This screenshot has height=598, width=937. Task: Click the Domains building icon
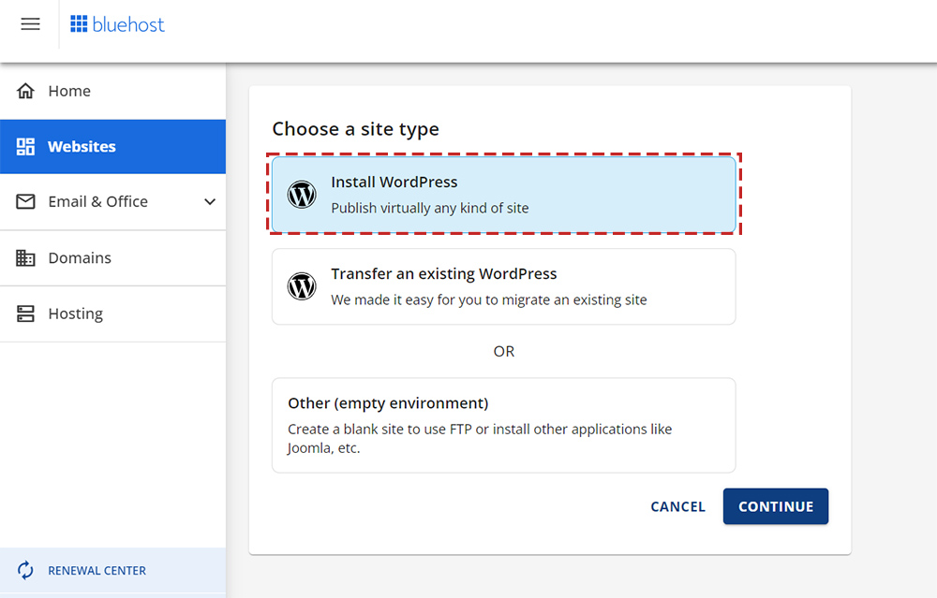coord(25,257)
